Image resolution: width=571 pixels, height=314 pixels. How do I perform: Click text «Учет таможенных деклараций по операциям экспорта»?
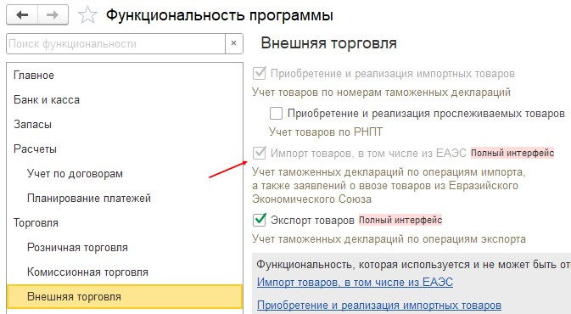pyautogui.click(x=389, y=239)
